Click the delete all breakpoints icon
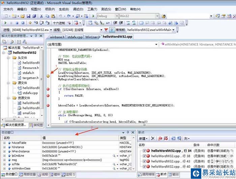This screenshot has width=236, height=179. 160,138
